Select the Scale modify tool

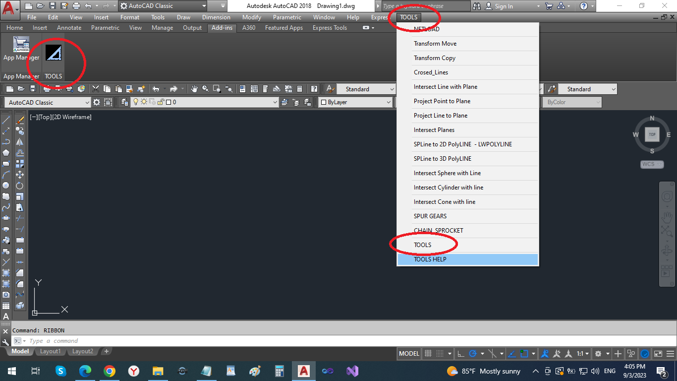[20, 196]
